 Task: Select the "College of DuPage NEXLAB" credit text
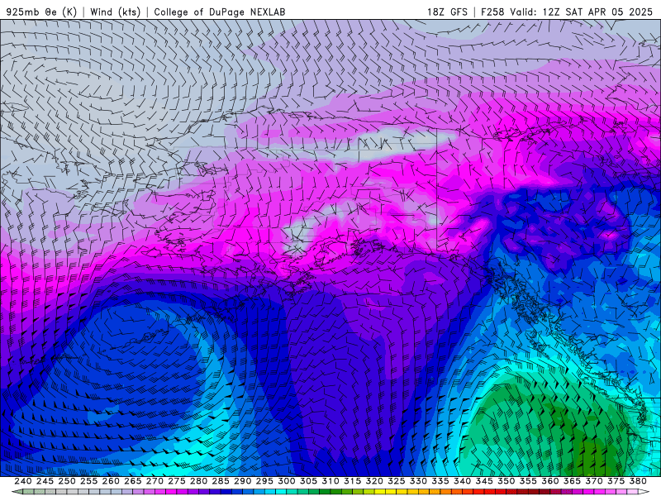tap(220, 12)
